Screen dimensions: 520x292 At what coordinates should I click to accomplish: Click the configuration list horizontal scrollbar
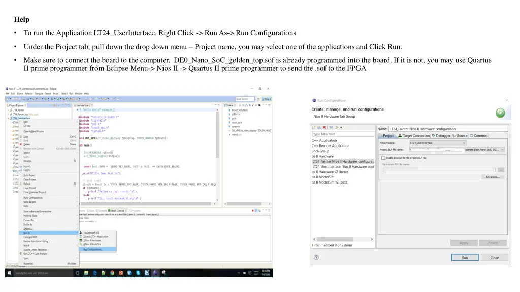pyautogui.click(x=343, y=239)
